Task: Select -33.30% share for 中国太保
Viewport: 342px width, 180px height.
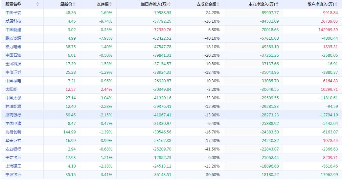Action: (212, 98)
